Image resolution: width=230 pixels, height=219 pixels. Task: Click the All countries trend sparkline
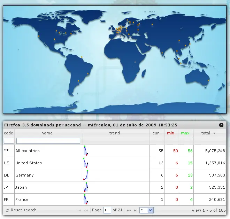pyautogui.click(x=85, y=151)
